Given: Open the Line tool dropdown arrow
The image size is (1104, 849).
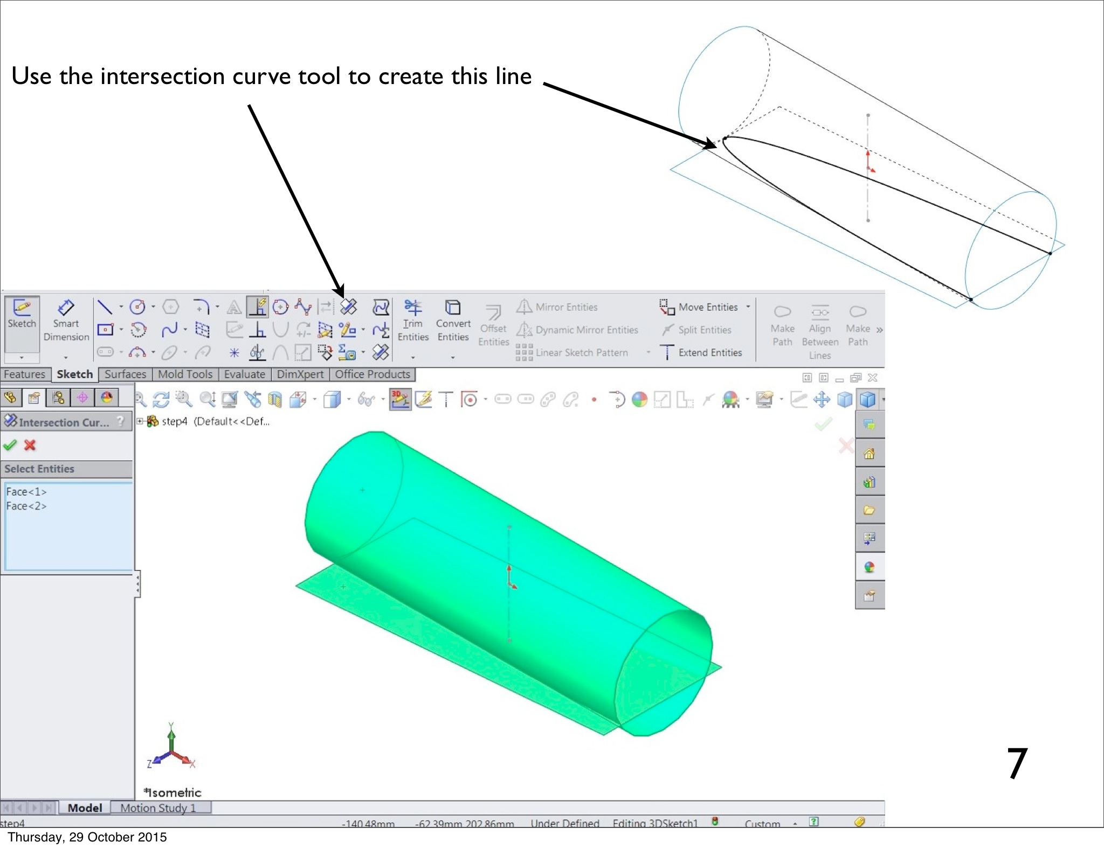Looking at the screenshot, I should (x=121, y=307).
